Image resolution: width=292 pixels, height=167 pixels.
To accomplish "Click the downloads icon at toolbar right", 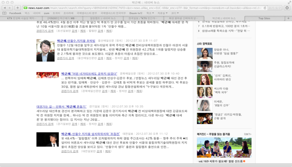I will click(287, 8).
